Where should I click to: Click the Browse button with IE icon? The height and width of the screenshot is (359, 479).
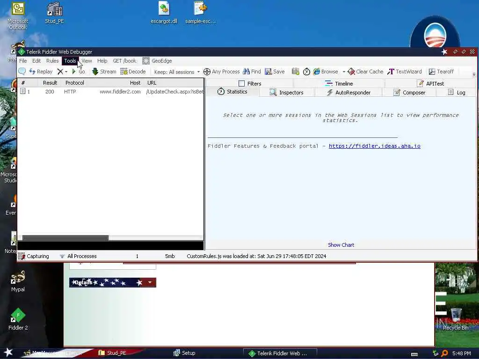(x=326, y=72)
